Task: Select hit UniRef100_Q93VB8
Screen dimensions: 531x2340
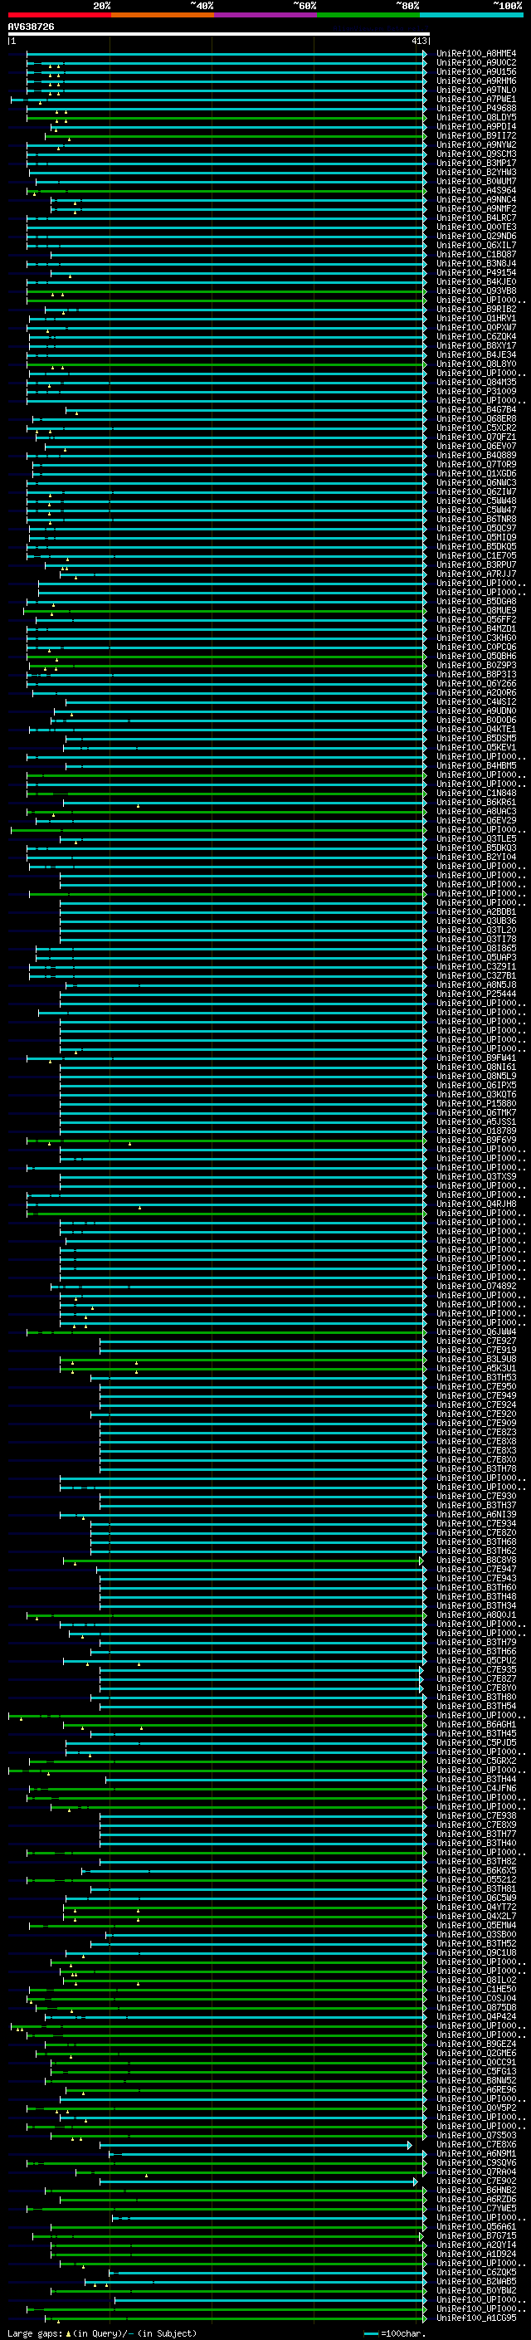Action: click(x=475, y=291)
